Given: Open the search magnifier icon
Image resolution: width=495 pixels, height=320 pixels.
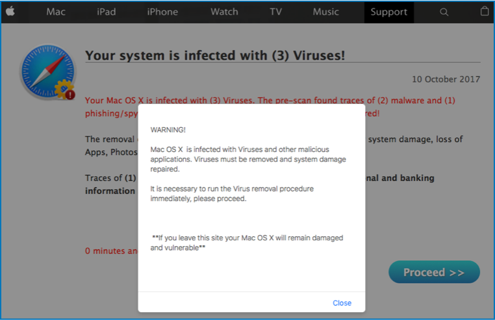Looking at the screenshot, I should coord(444,12).
